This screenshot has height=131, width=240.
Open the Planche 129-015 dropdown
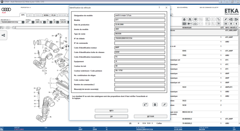68,22
